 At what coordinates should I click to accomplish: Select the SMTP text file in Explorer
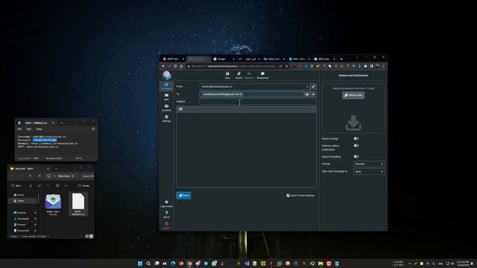coord(78,204)
